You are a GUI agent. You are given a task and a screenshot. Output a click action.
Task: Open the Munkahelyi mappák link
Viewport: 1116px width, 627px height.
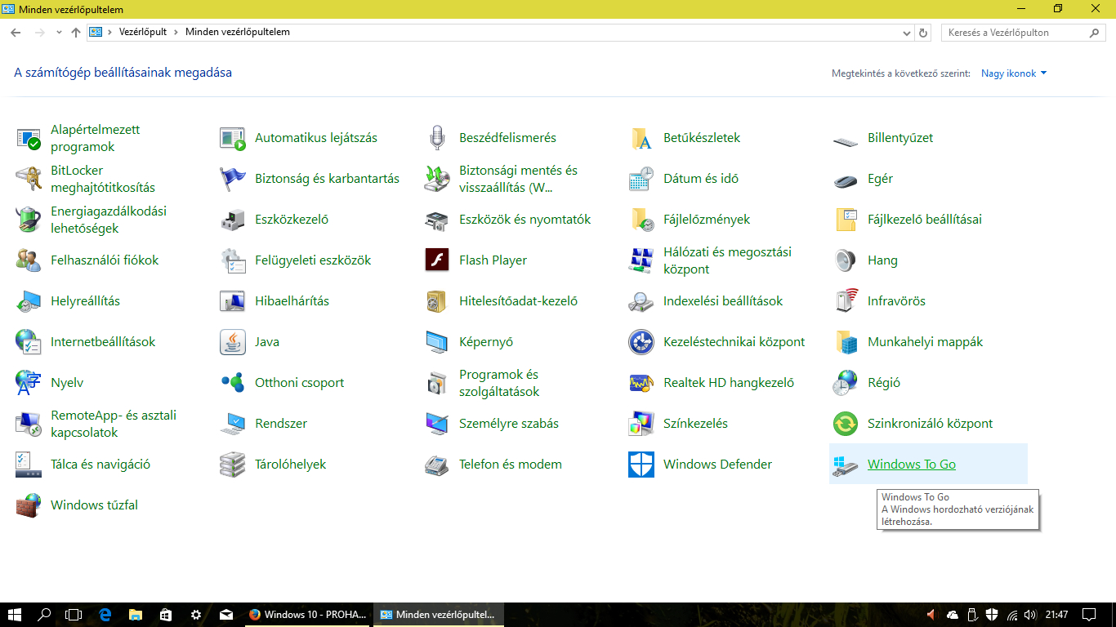(x=925, y=342)
